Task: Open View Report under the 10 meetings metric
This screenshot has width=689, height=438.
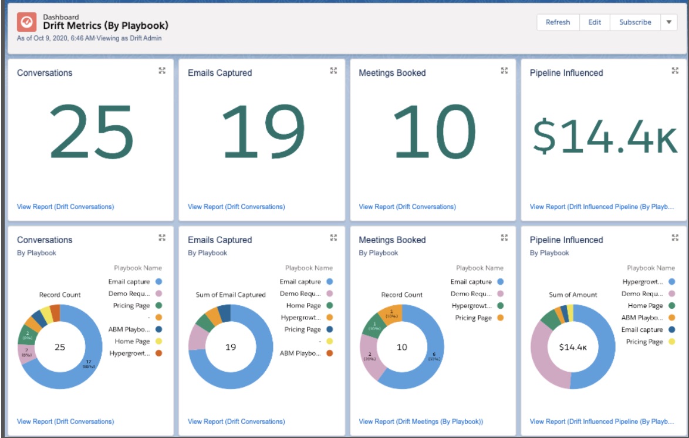Action: pyautogui.click(x=407, y=207)
